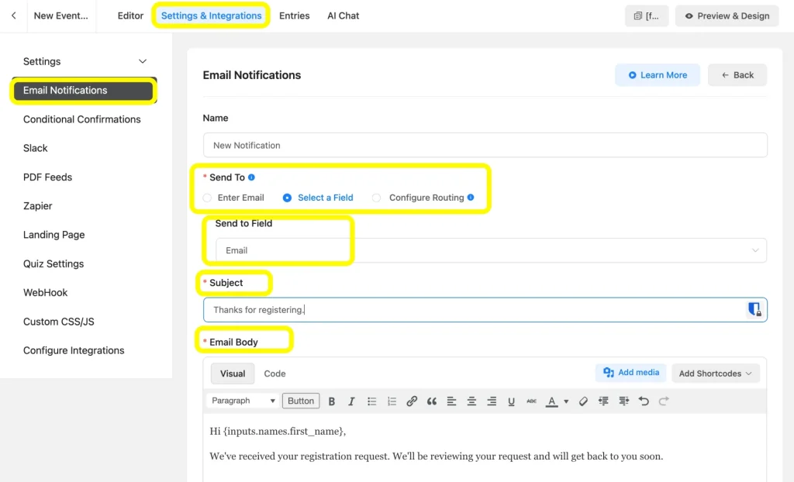Open PDF Feeds in the sidebar
Screen dimensions: 794x482
47,177
